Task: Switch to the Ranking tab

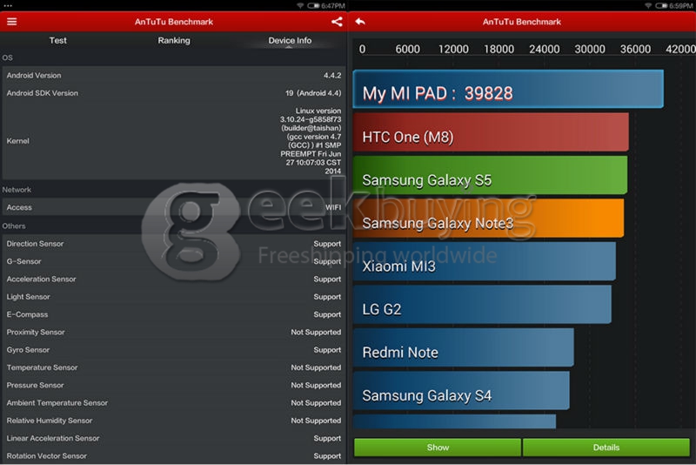Action: click(x=174, y=40)
